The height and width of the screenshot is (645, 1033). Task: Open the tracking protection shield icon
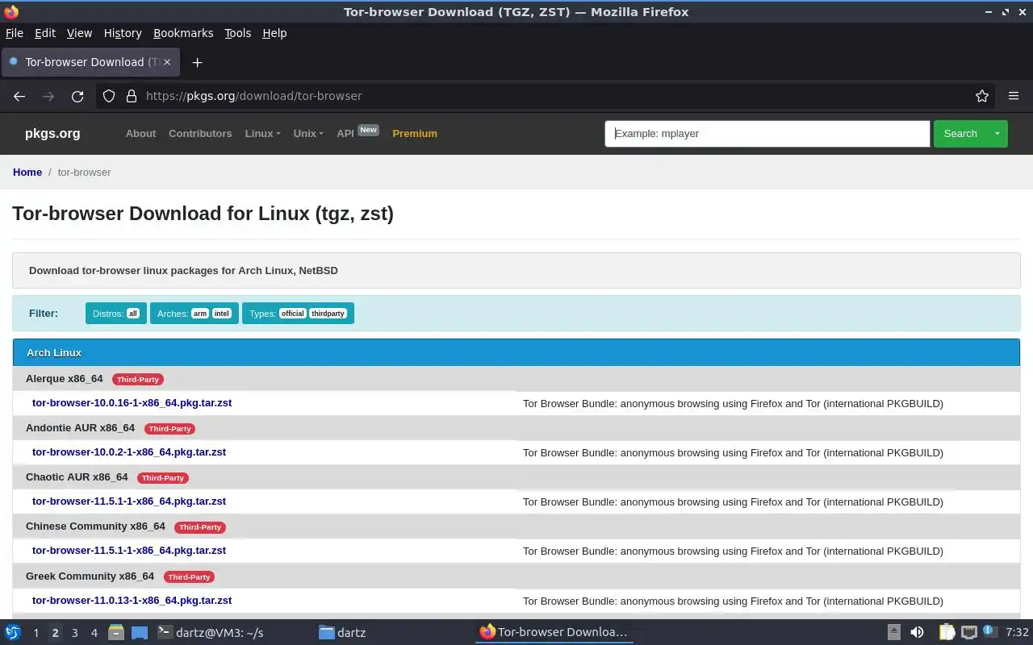pos(109,96)
